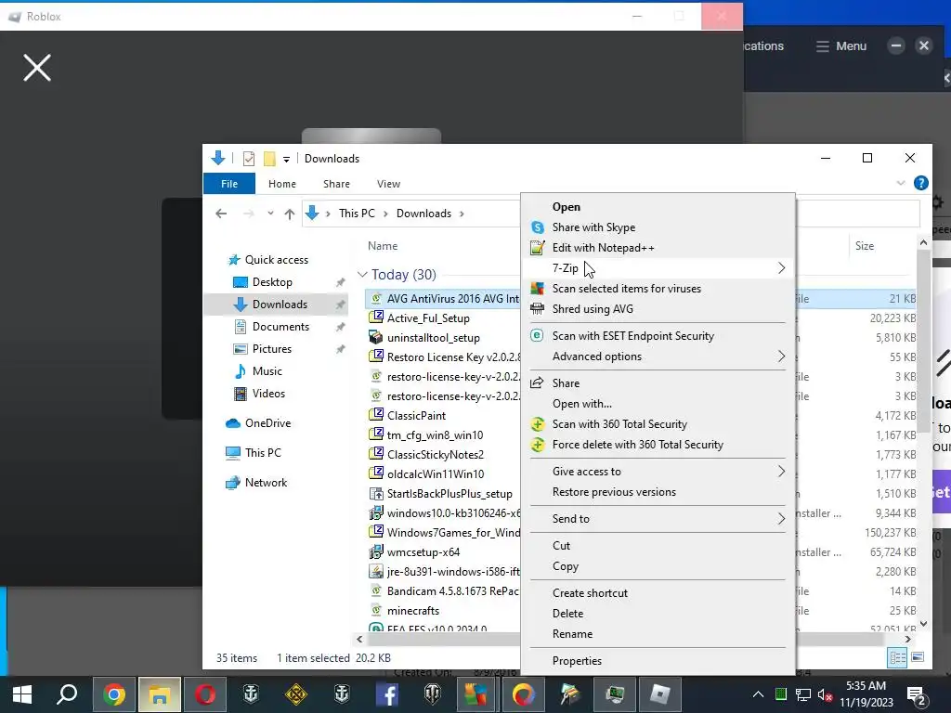Click the Skype icon in the context menu

tap(538, 227)
